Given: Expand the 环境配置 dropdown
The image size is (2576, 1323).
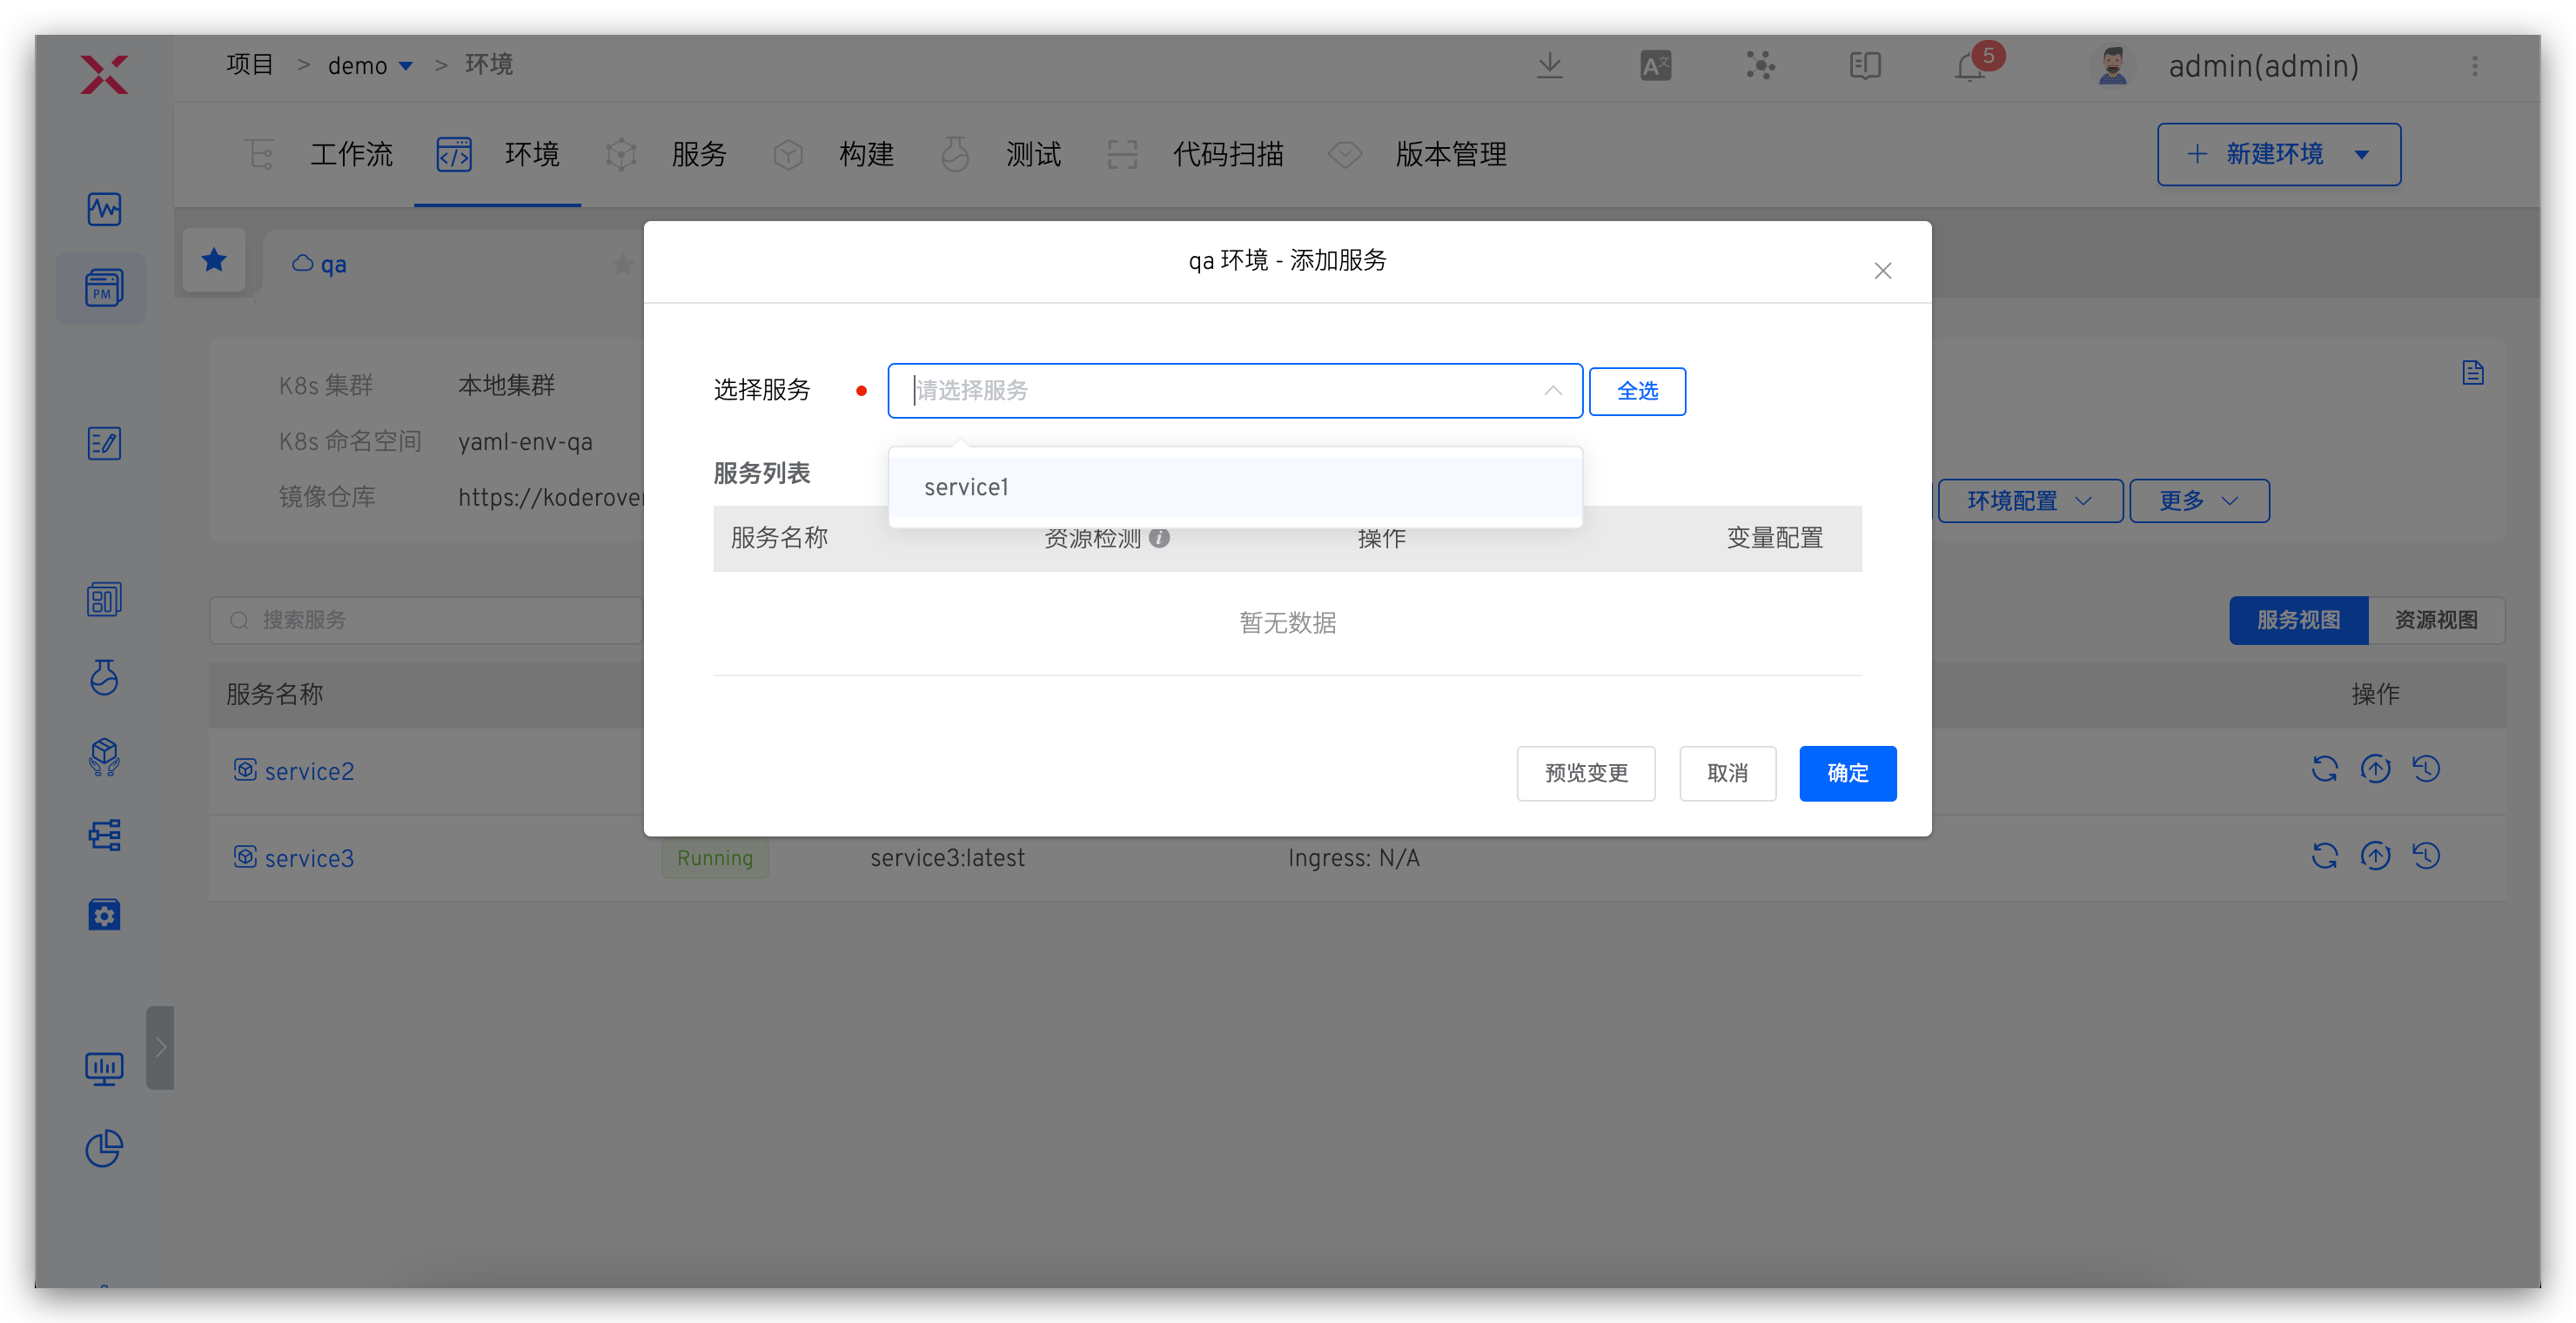Looking at the screenshot, I should pyautogui.click(x=2029, y=501).
